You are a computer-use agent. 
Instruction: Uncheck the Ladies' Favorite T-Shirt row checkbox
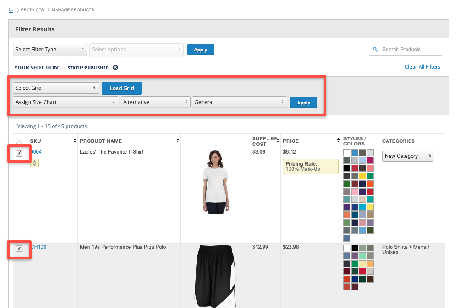[x=19, y=154]
